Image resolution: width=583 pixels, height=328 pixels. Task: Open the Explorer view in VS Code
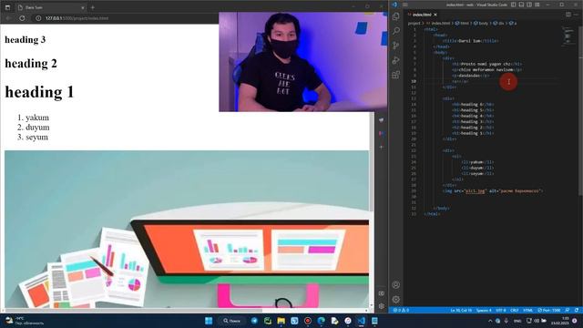pyautogui.click(x=396, y=16)
